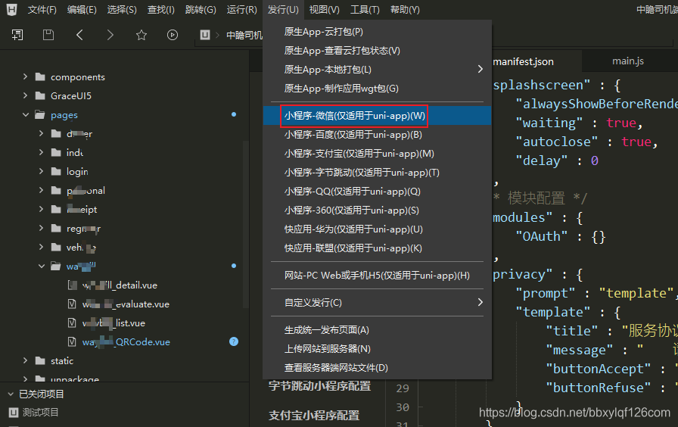Click the file tree vertical scrollbar
The width and height of the screenshot is (678, 427).
(x=245, y=224)
